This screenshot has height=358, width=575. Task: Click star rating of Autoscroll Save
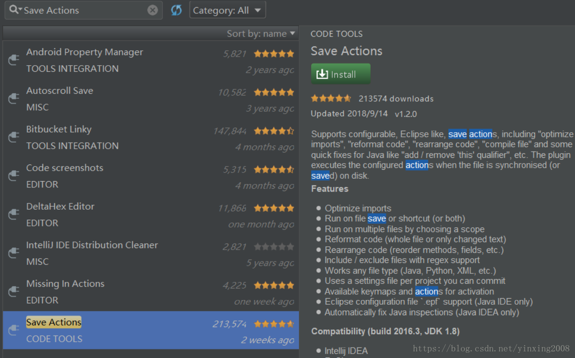(274, 92)
